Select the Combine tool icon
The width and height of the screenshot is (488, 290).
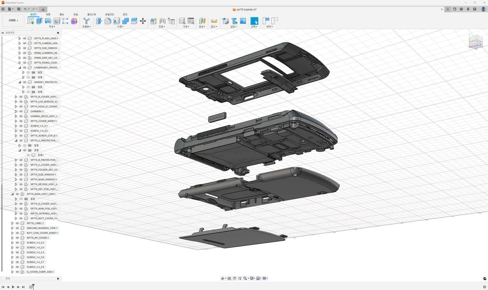[x=125, y=21]
